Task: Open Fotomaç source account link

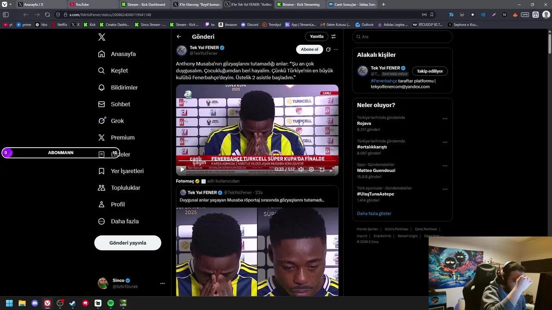Action: click(185, 181)
